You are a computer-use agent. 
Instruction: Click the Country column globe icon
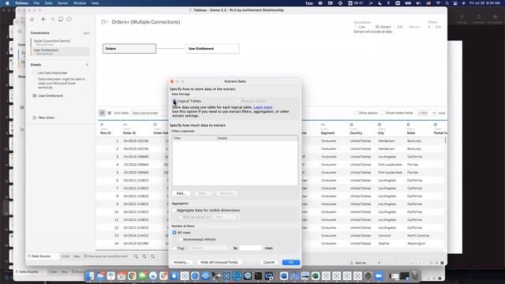(x=352, y=125)
